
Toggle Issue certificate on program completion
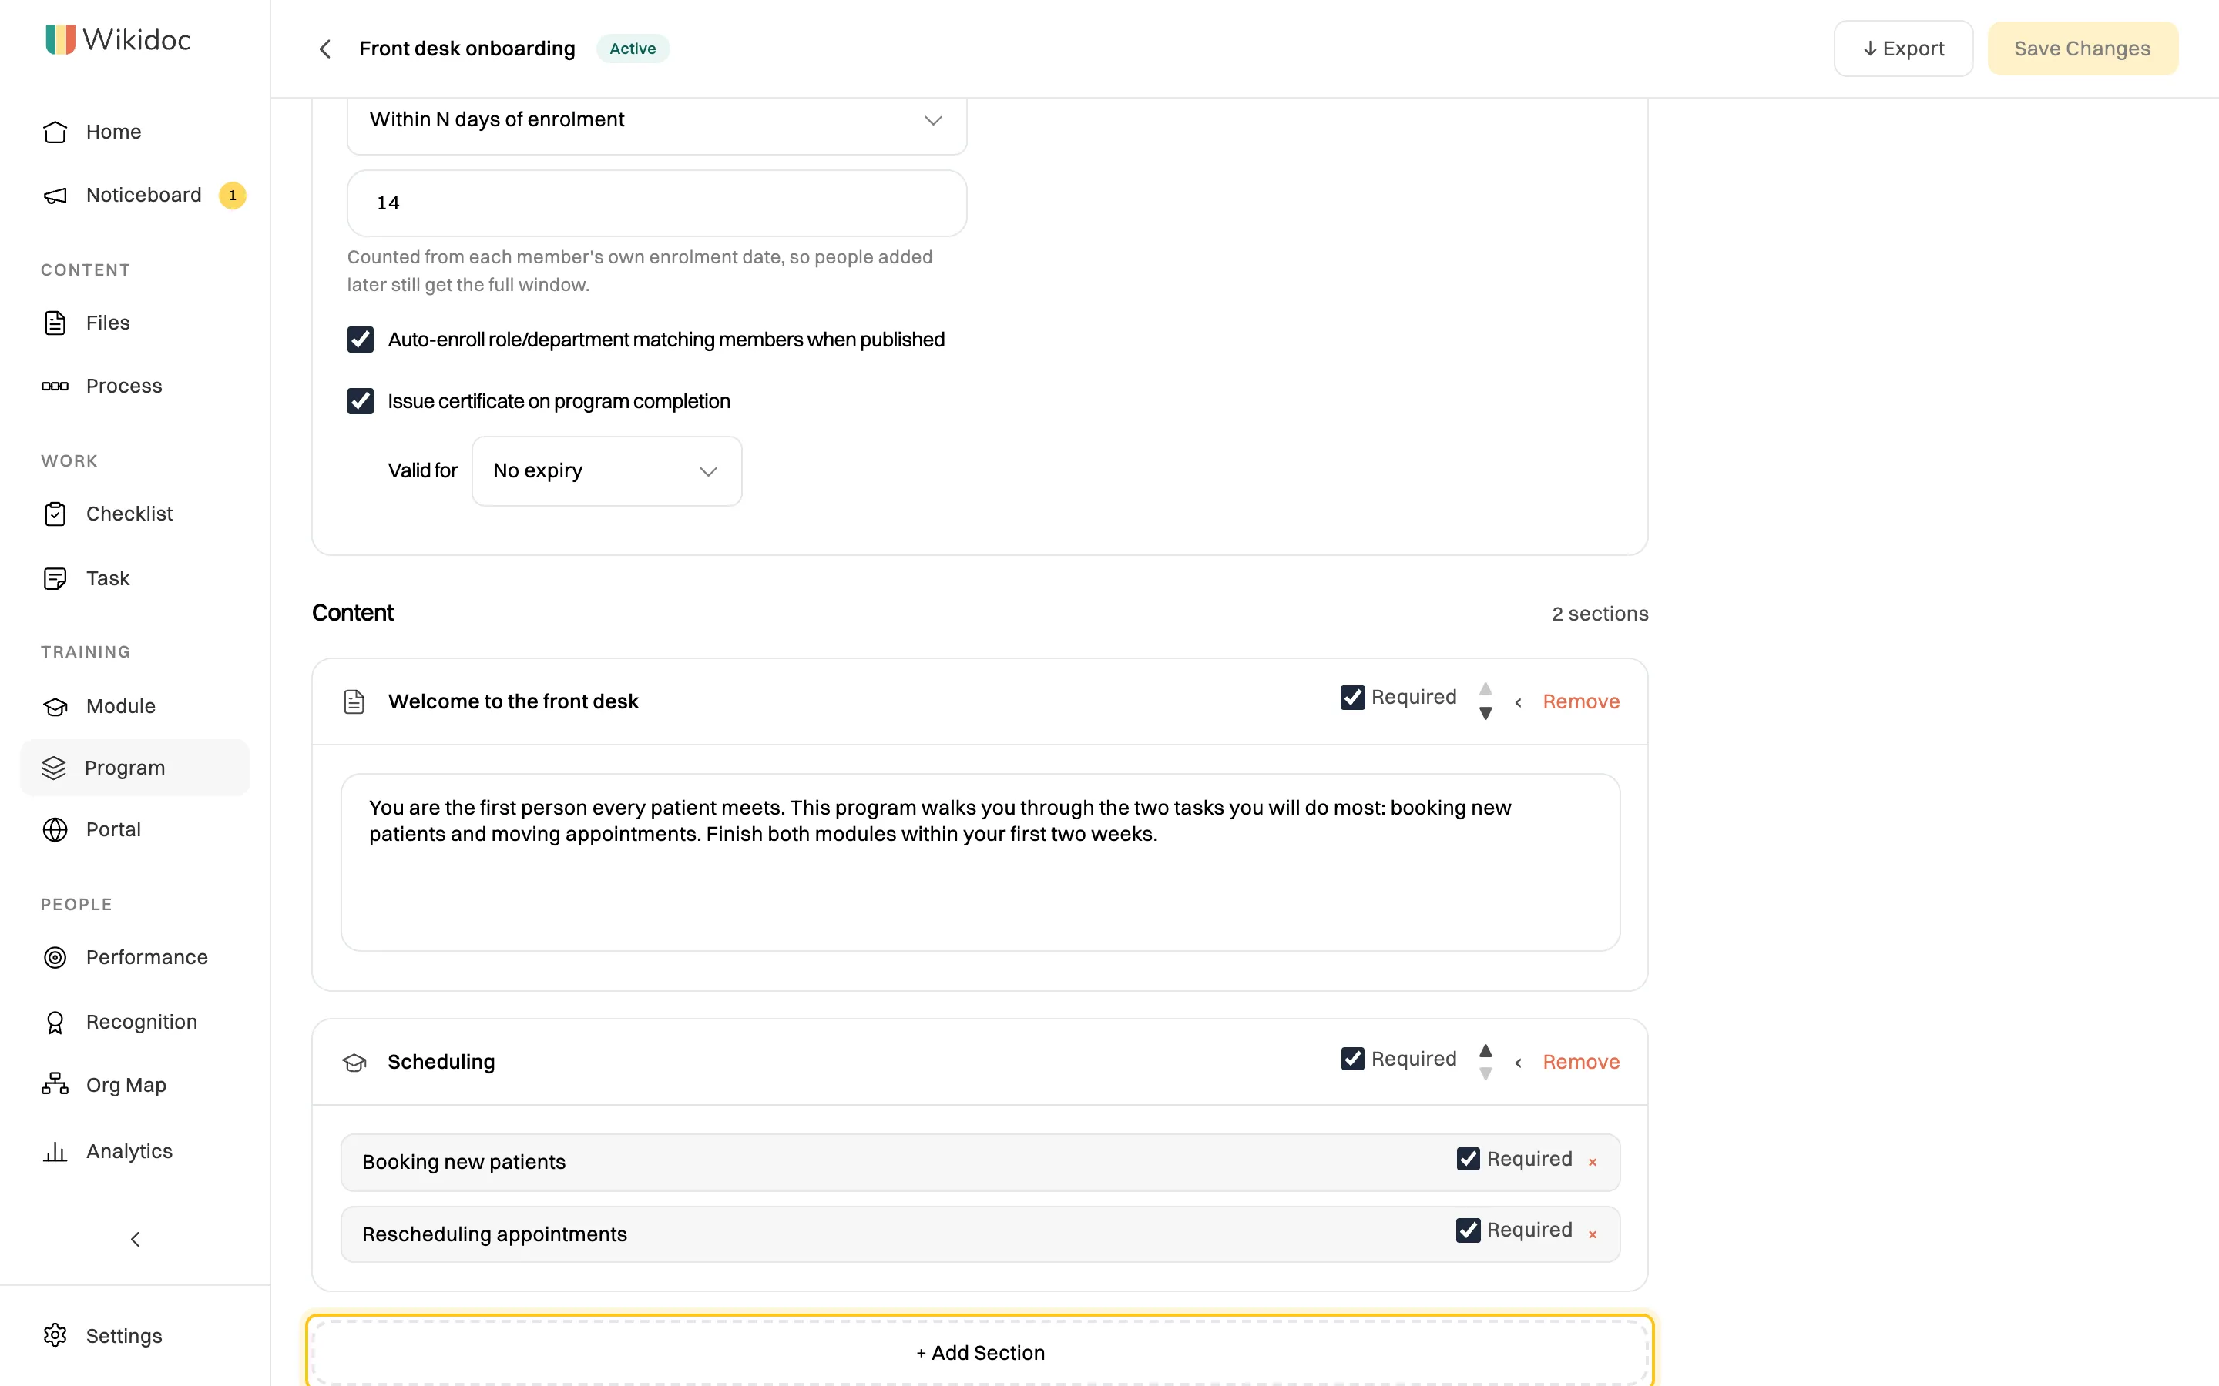361,401
